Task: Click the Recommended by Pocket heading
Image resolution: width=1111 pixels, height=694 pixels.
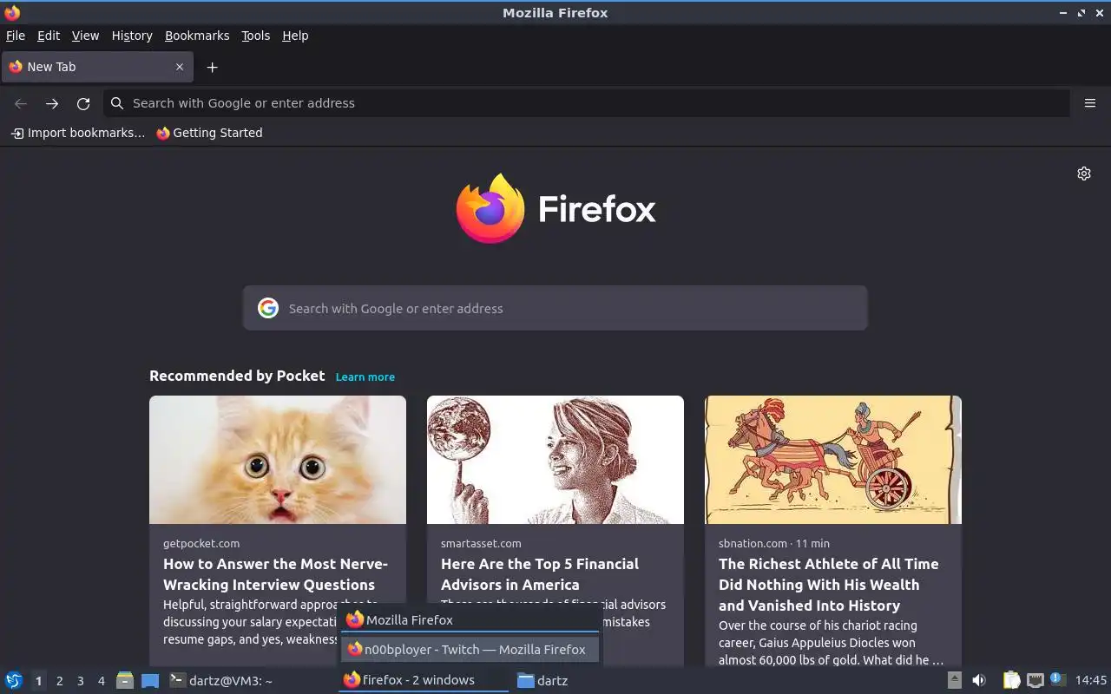Action: [x=237, y=376]
